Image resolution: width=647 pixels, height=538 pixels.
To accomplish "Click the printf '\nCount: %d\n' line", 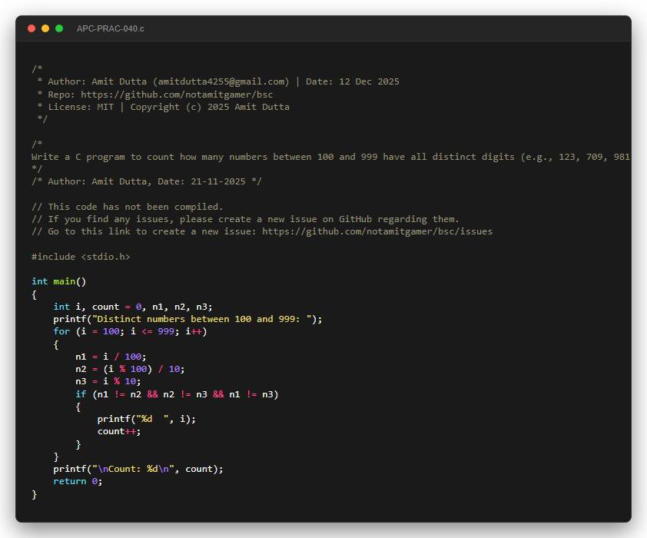I will [x=138, y=469].
